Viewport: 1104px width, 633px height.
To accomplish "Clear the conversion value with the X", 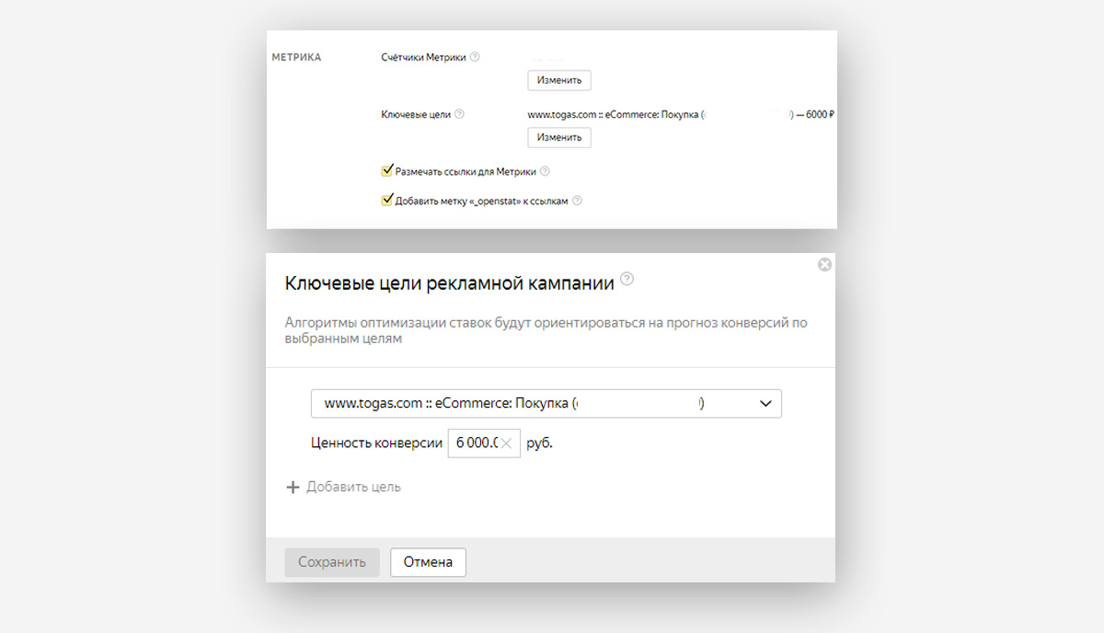I will point(506,443).
